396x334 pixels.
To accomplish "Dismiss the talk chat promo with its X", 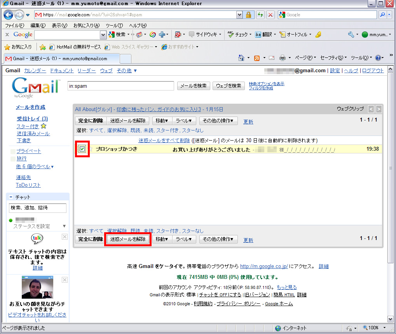I will pyautogui.click(x=65, y=237).
